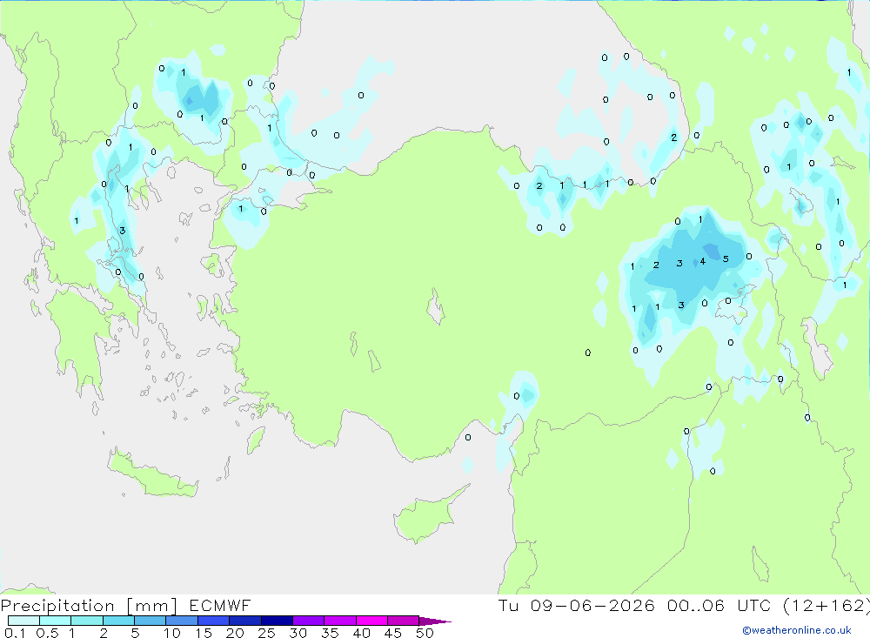Click the '0.1' legend scale label
This screenshot has height=638, width=870.
tap(15, 633)
